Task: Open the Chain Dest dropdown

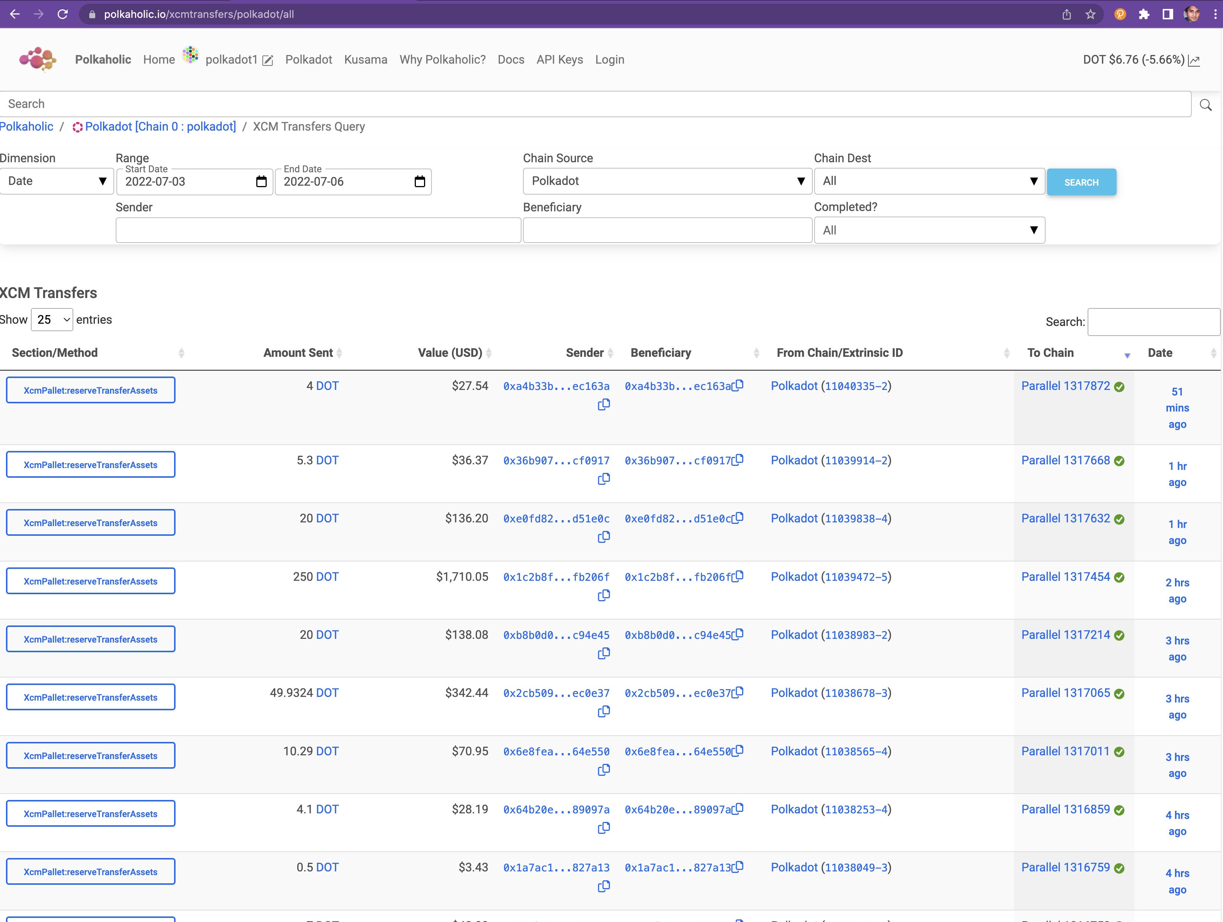Action: (x=930, y=182)
